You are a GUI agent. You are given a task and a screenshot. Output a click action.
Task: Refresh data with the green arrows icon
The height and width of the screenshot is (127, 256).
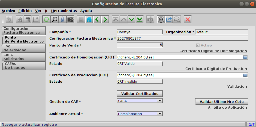pyautogui.click(x=46, y=20)
